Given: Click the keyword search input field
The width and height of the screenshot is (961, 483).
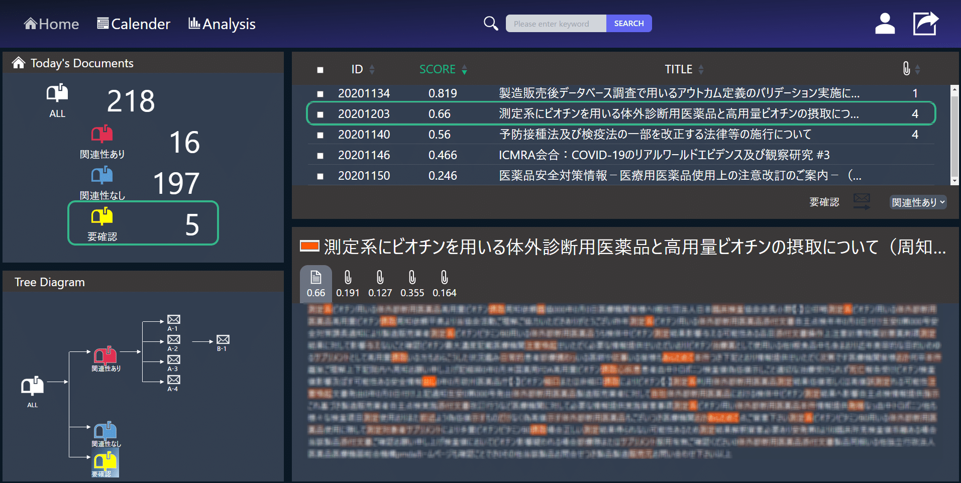Looking at the screenshot, I should click(x=556, y=24).
